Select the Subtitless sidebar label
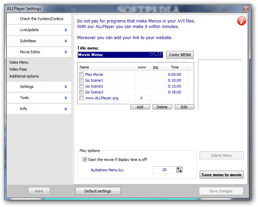258x207 pixels. [28, 41]
